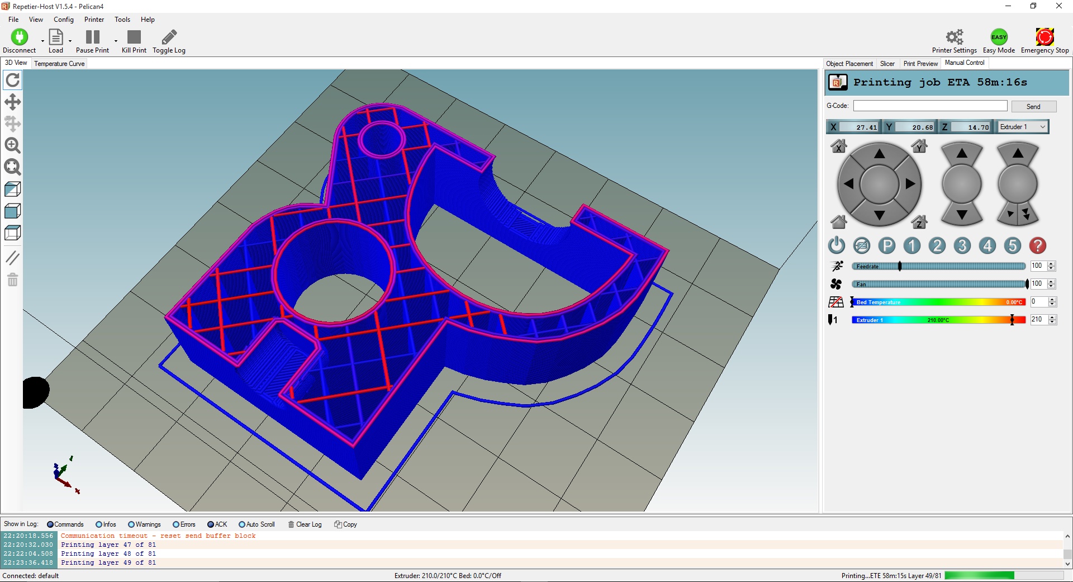Click the Zoom to fit objects icon
The height and width of the screenshot is (582, 1073).
(12, 167)
